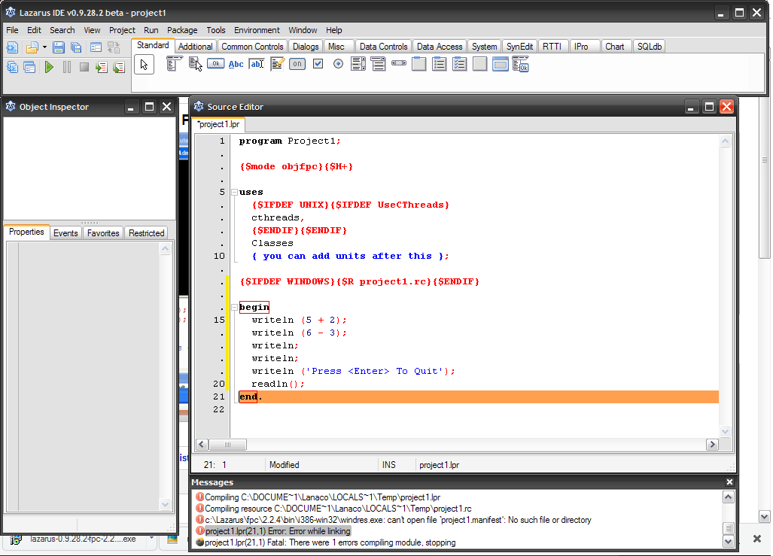The width and height of the screenshot is (773, 556).
Task: Pick the selection arrow pointer tool
Action: [x=144, y=65]
